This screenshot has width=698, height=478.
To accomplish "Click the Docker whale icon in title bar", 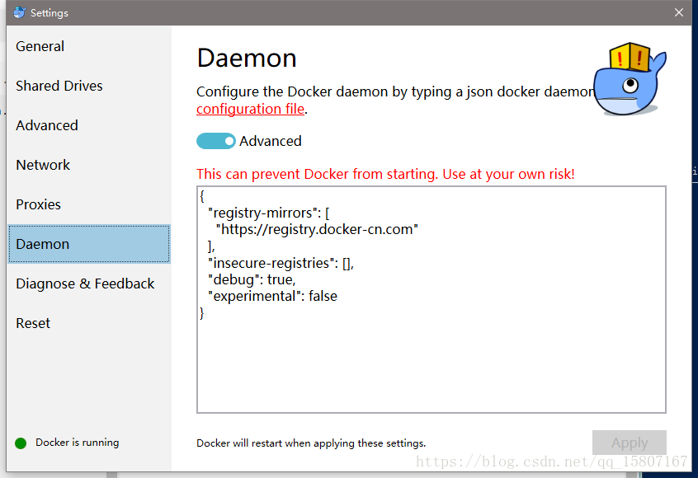I will pos(19,12).
